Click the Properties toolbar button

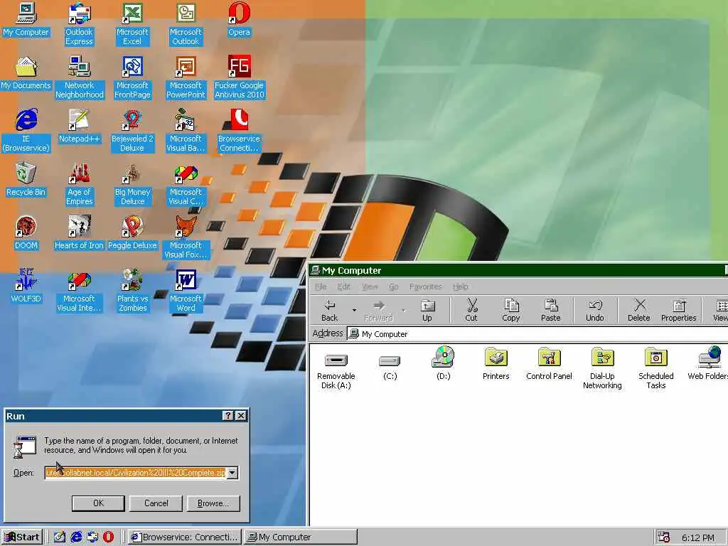pyautogui.click(x=678, y=311)
